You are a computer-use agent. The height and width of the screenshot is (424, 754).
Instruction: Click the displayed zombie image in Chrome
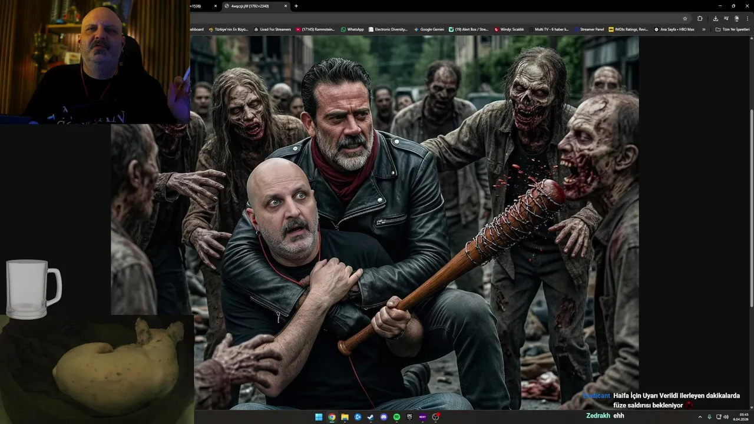pyautogui.click(x=375, y=223)
